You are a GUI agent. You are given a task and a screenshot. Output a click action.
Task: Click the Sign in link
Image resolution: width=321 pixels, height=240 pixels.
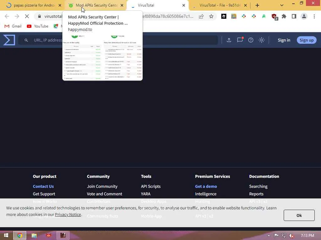click(x=284, y=40)
